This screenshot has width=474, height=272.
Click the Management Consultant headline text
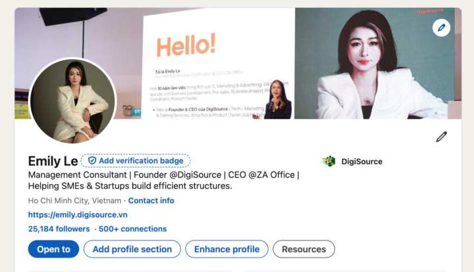[163, 180]
